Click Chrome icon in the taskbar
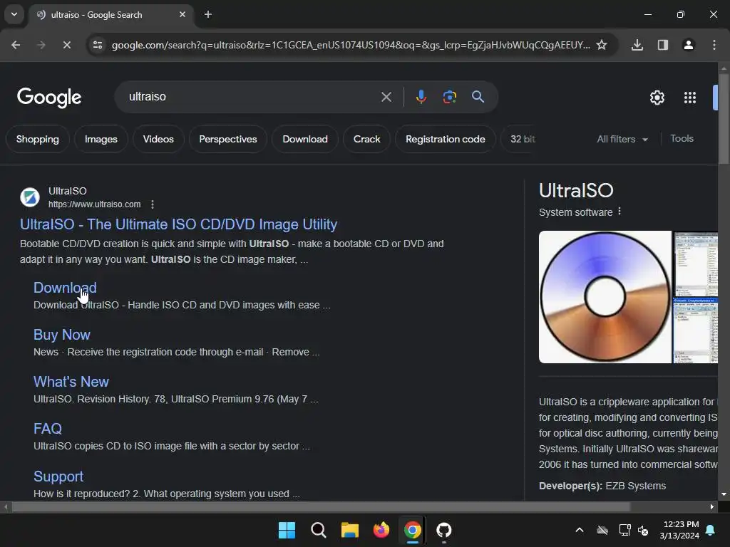 413,530
